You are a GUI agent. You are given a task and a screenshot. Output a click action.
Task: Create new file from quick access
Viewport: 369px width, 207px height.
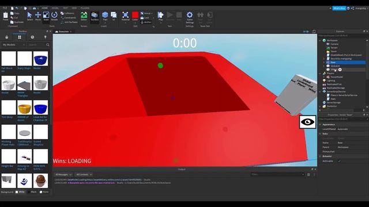pyautogui.click(x=12, y=8)
